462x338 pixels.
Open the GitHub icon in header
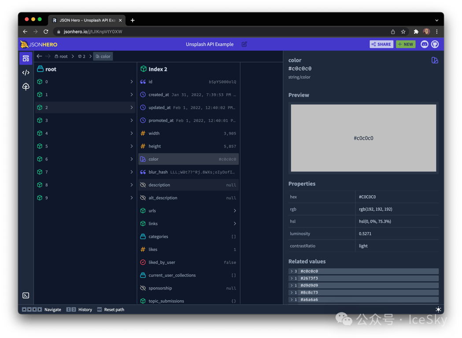coord(435,44)
